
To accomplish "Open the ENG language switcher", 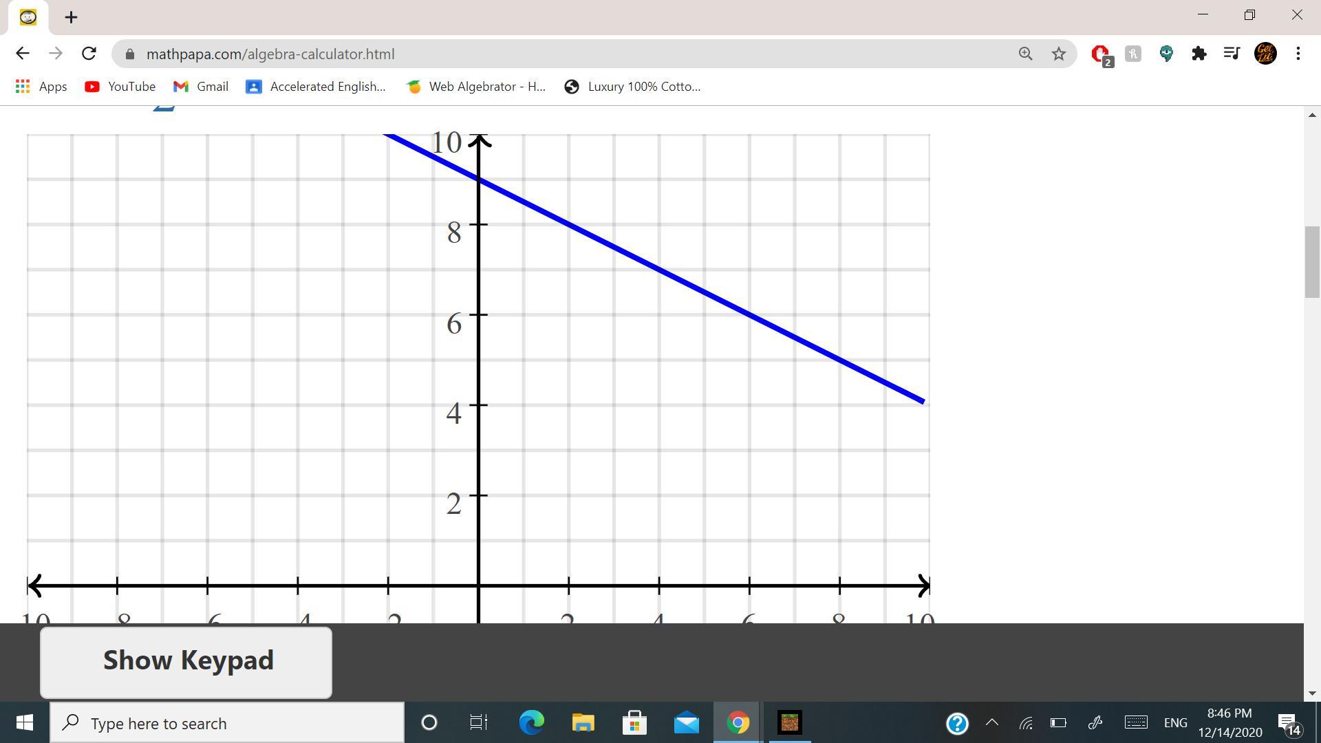I will [x=1175, y=722].
